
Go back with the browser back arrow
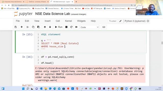coord(2,5)
